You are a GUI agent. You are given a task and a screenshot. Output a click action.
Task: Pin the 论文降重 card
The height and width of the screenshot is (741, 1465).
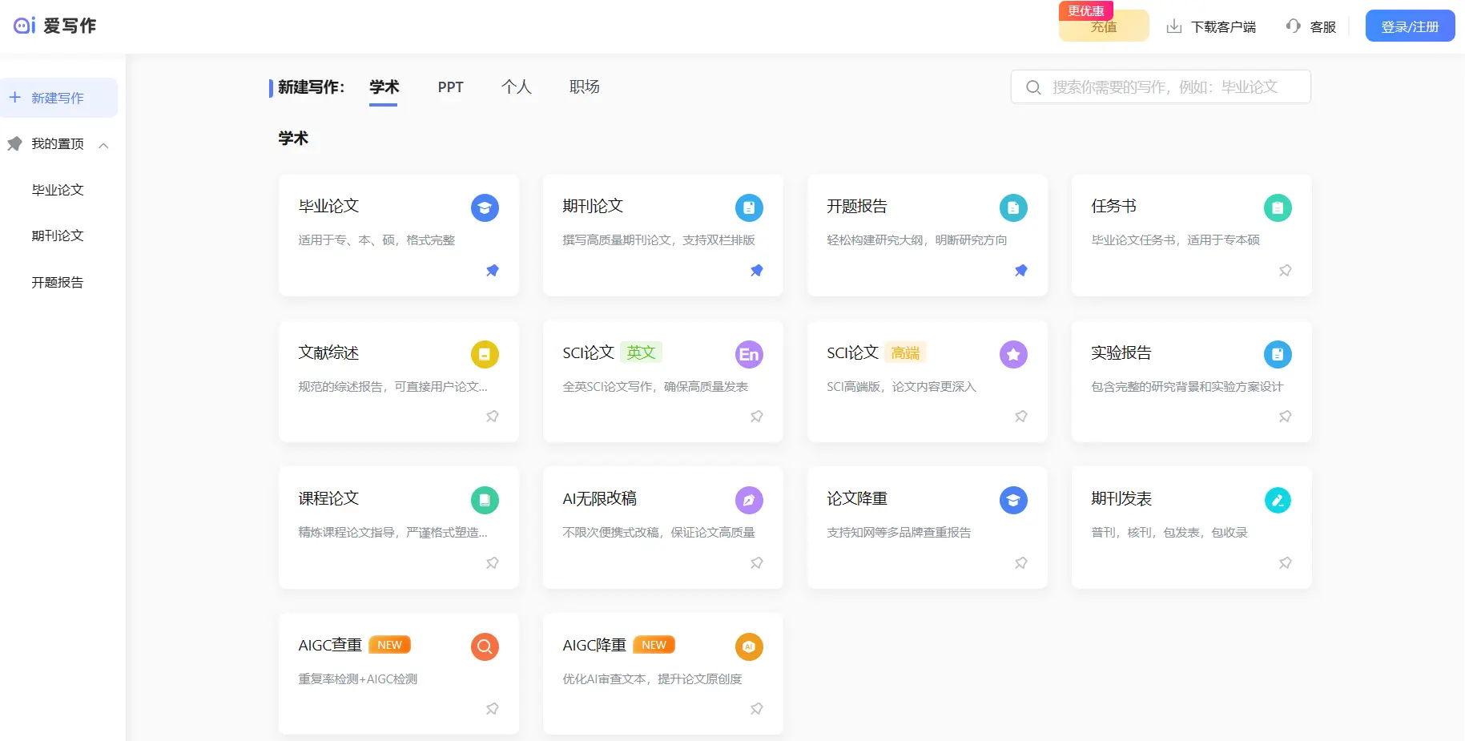click(1020, 563)
